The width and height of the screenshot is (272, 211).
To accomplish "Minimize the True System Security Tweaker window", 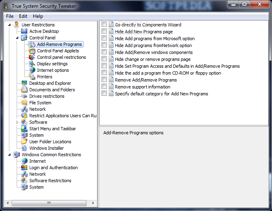I will (233, 4).
